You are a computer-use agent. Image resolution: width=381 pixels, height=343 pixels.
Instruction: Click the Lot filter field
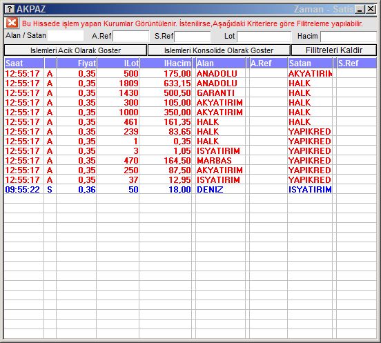[264, 37]
